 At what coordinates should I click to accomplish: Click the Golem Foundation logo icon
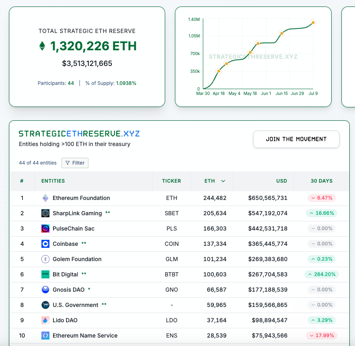(x=45, y=259)
